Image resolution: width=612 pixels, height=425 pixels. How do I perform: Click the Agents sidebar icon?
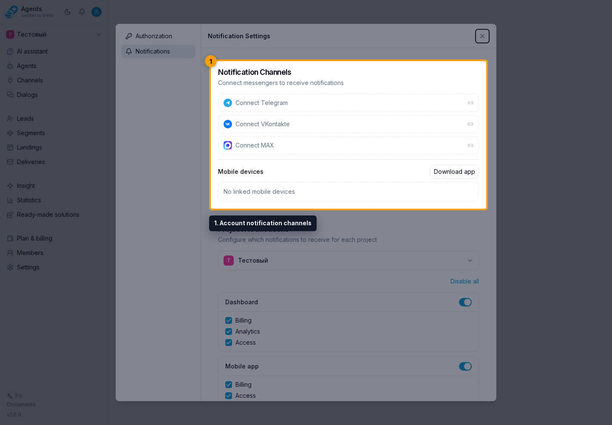coord(10,66)
